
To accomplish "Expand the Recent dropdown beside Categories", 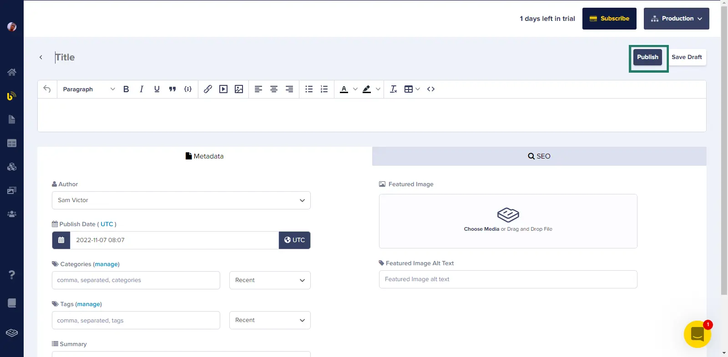I will [270, 280].
